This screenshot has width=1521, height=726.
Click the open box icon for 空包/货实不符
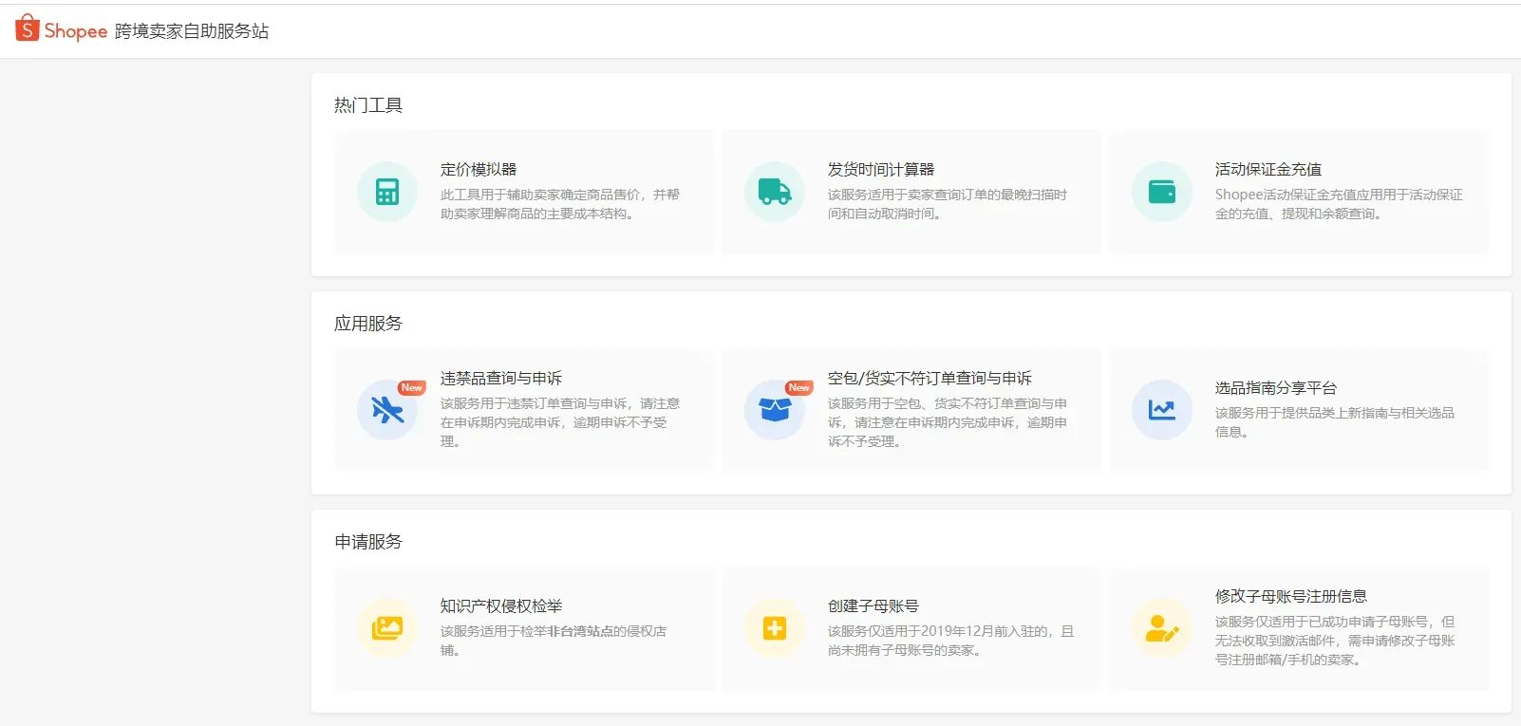pos(775,410)
